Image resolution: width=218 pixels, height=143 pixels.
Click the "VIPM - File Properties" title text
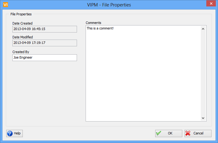pos(109,5)
